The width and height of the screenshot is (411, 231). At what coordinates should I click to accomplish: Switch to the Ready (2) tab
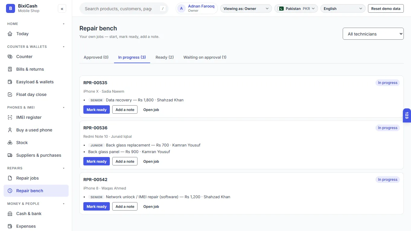(x=165, y=57)
